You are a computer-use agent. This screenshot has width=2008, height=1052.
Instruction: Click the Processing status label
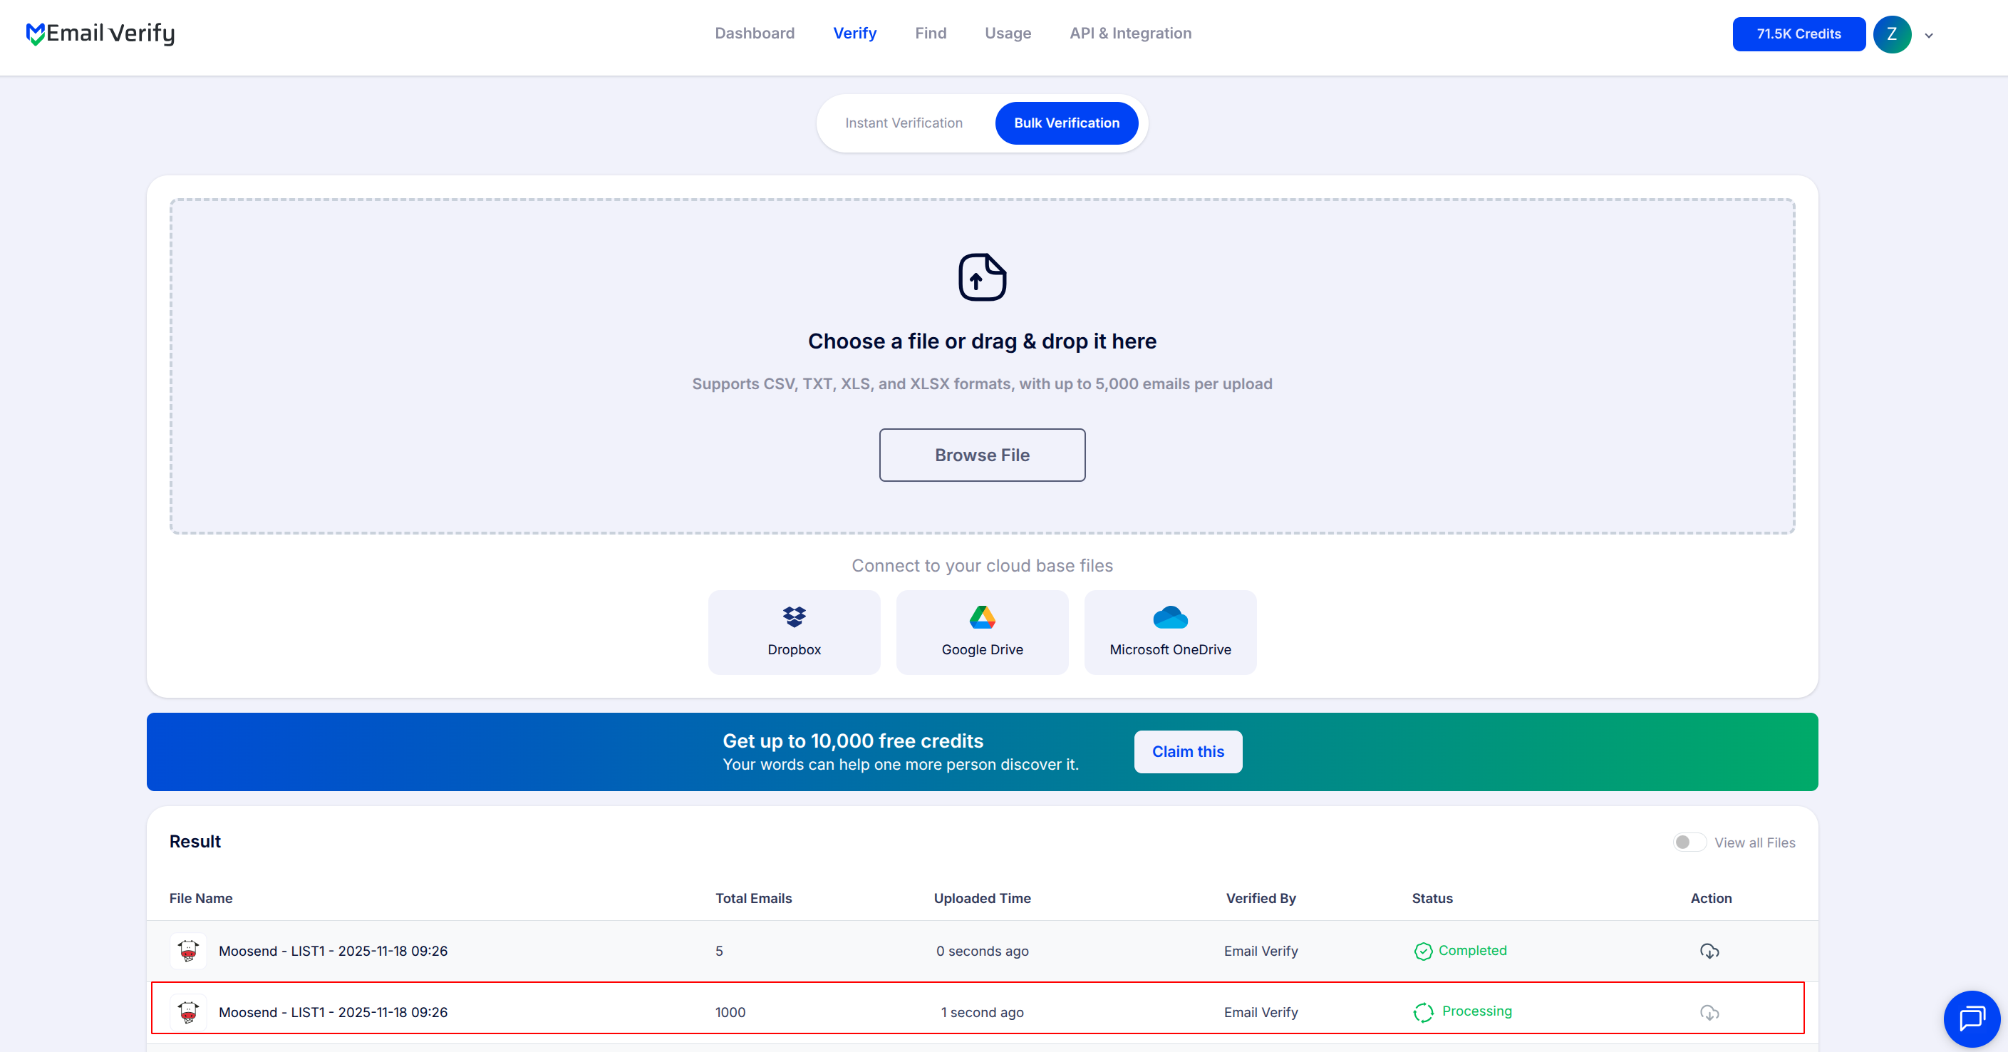(x=1476, y=1011)
